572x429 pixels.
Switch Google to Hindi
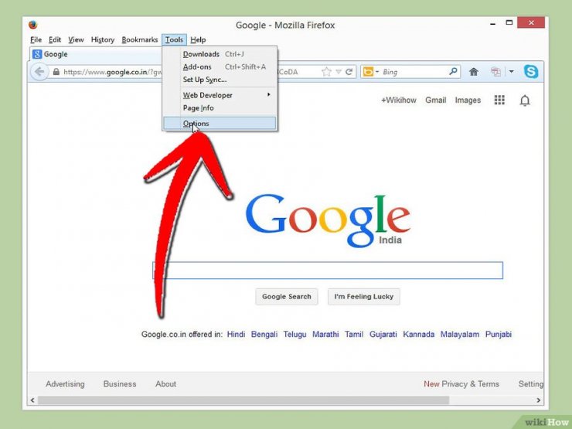tap(236, 334)
